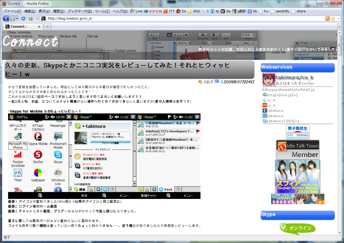Screen dimensions: 344x243
Task: Open the Profile navigation link
Action: [59, 56]
